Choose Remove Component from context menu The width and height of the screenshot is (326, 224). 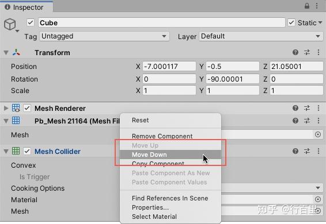click(162, 136)
